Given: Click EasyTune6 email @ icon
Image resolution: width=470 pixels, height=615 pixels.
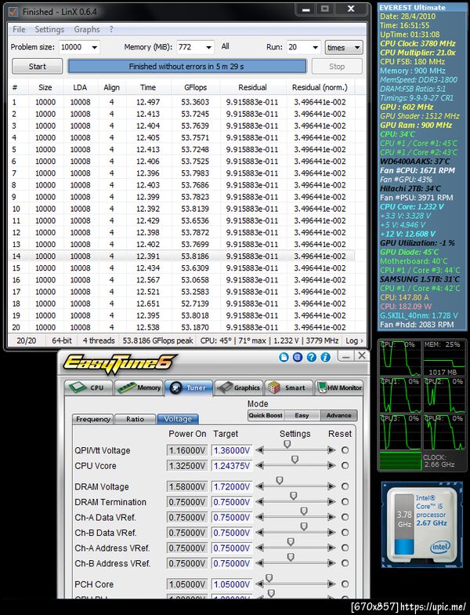Looking at the screenshot, I should pos(298,357).
